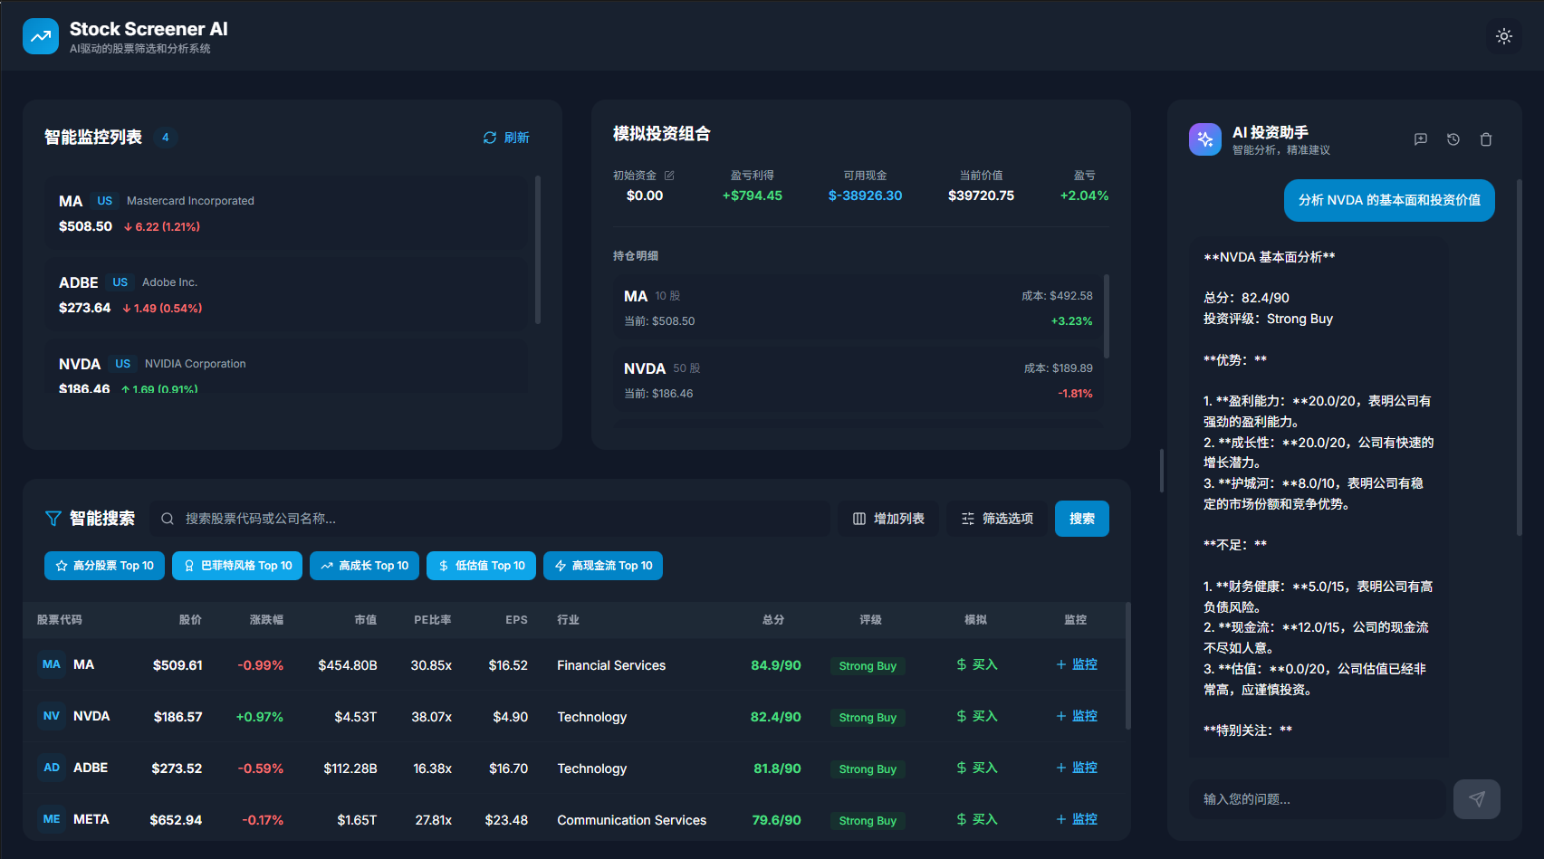The width and height of the screenshot is (1544, 859).
Task: Click the funnel icon next to 智能搜索
Action: tap(53, 519)
